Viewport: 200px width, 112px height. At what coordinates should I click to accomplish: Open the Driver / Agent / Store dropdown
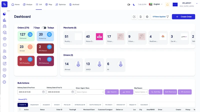pos(90,92)
